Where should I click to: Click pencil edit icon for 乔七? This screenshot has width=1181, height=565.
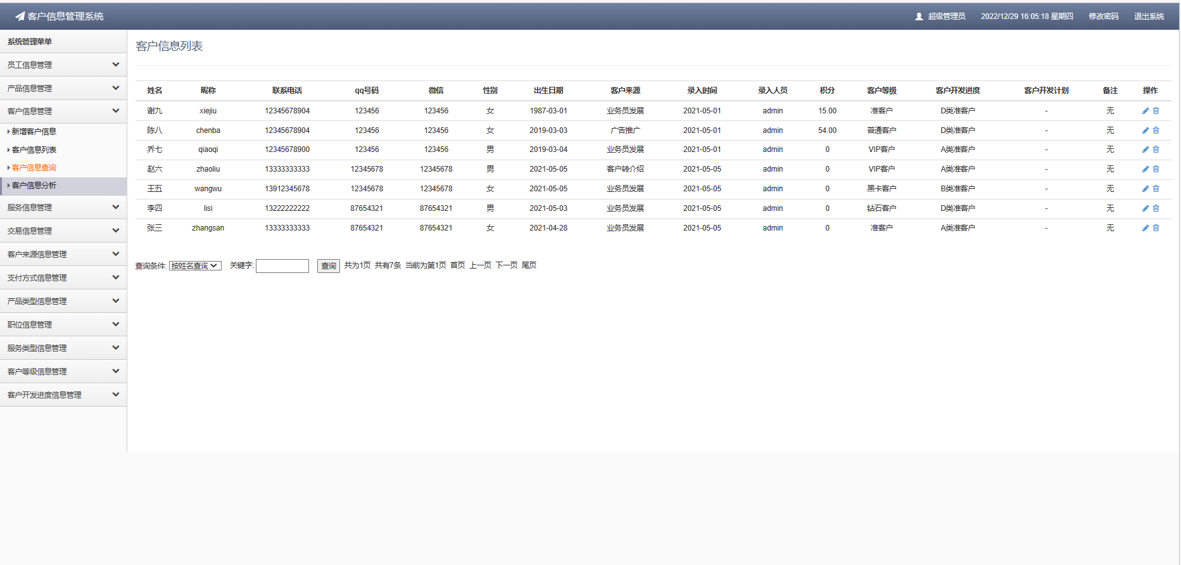pyautogui.click(x=1145, y=149)
